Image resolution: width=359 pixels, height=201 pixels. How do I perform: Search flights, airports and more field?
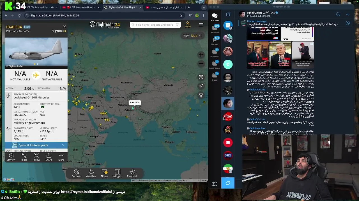click(155, 25)
